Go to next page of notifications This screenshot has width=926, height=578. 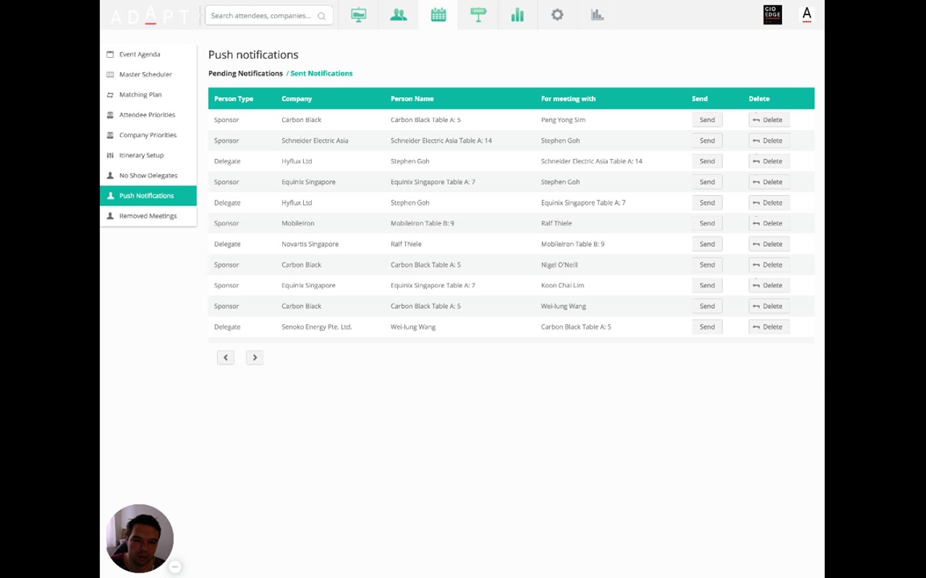(255, 358)
